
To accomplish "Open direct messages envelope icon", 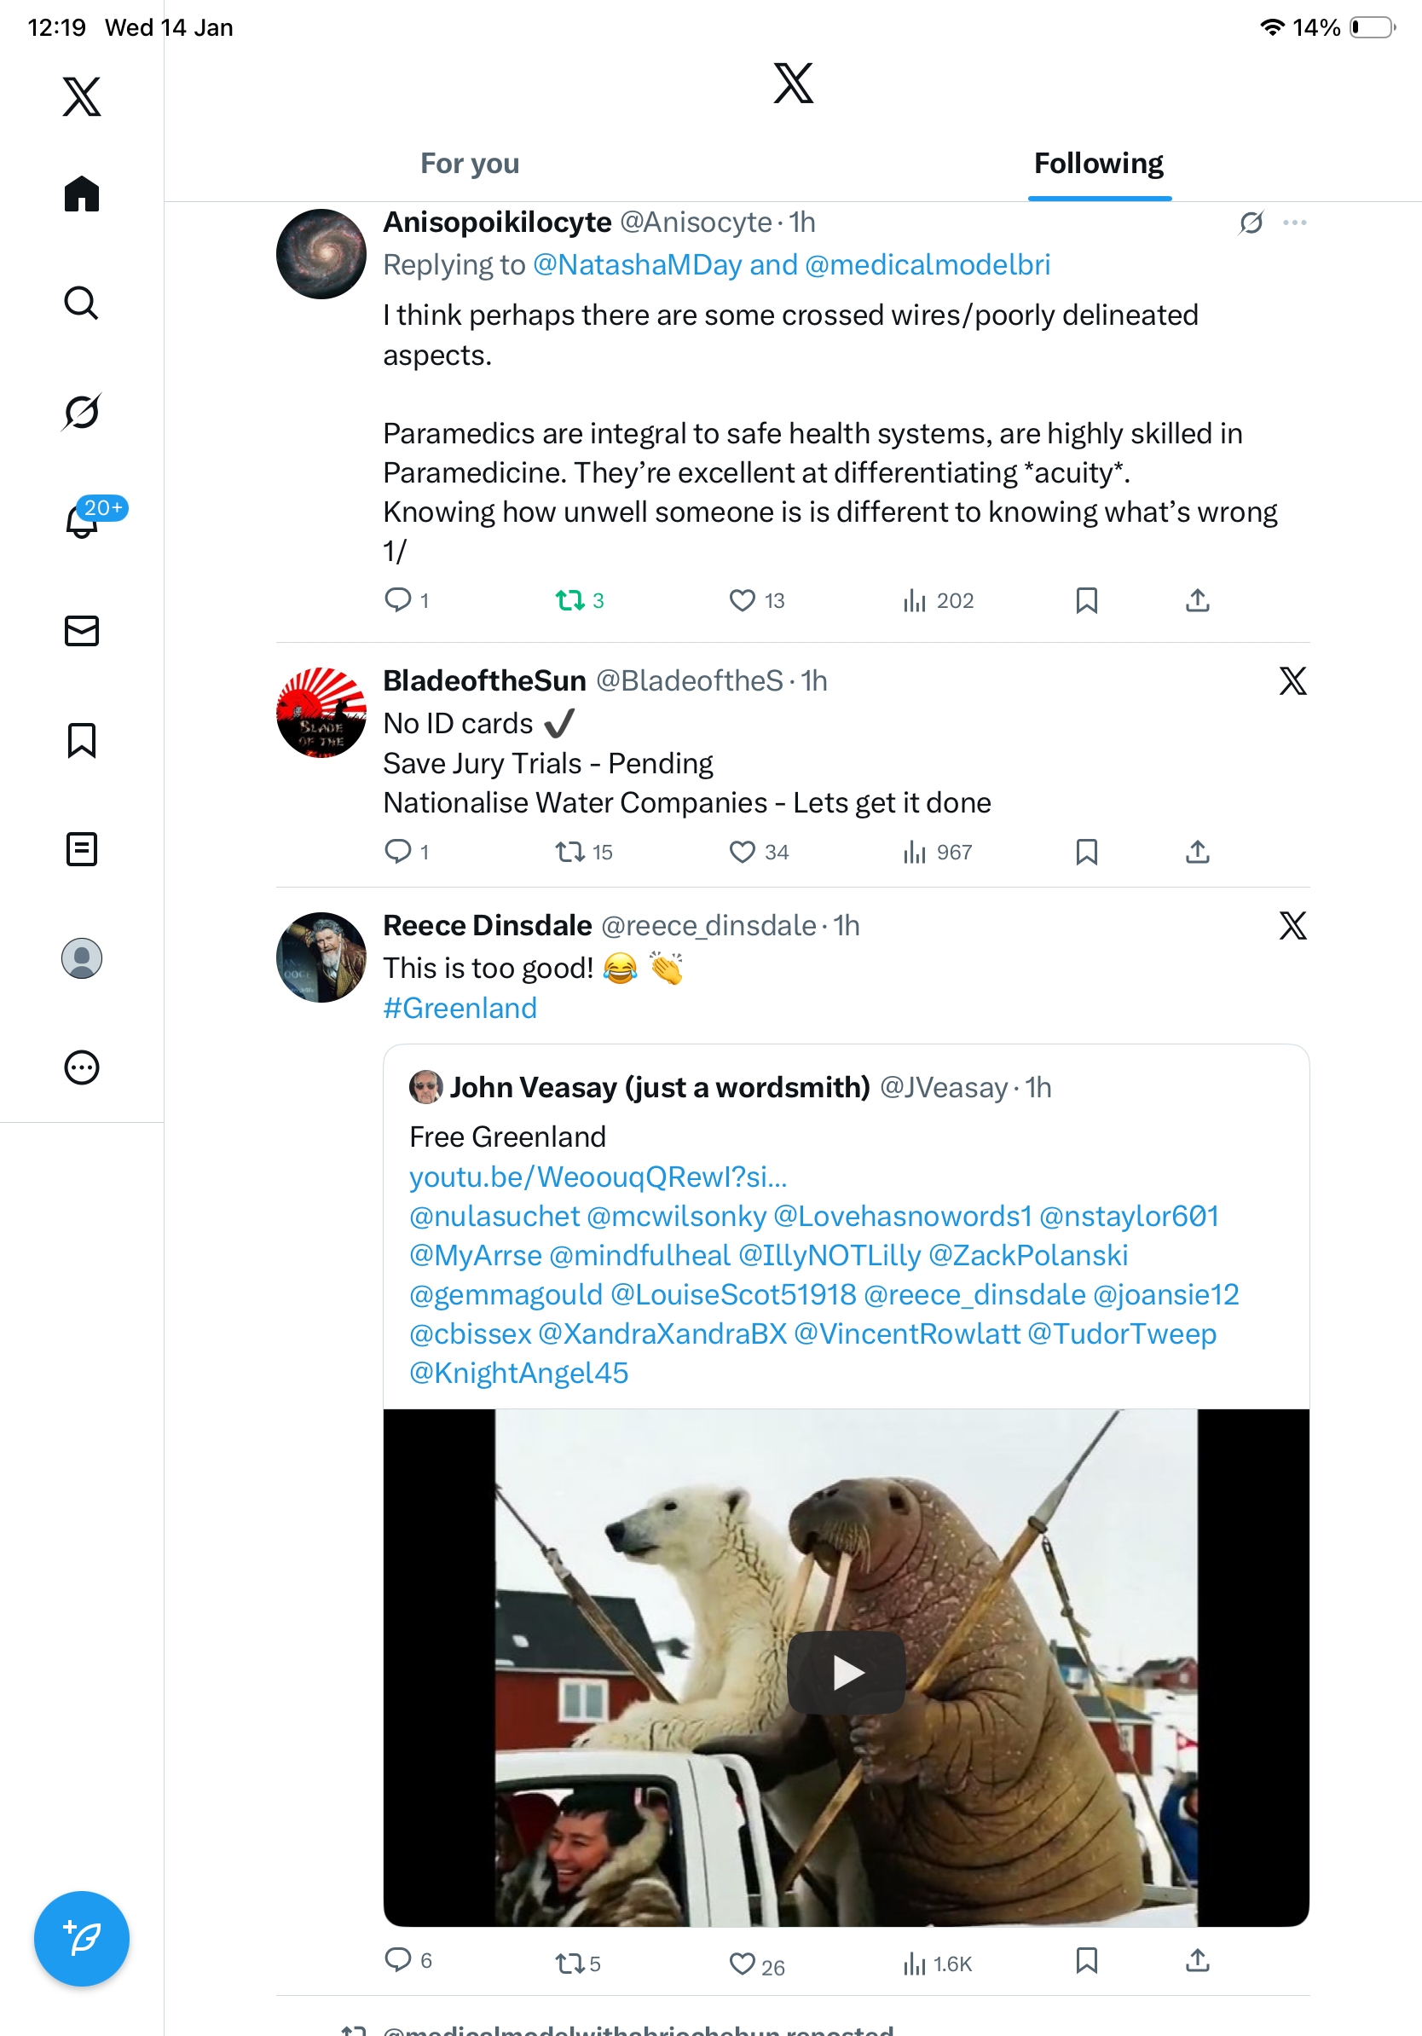I will (82, 630).
